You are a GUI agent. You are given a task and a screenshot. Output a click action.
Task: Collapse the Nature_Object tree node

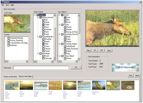pos(59,56)
